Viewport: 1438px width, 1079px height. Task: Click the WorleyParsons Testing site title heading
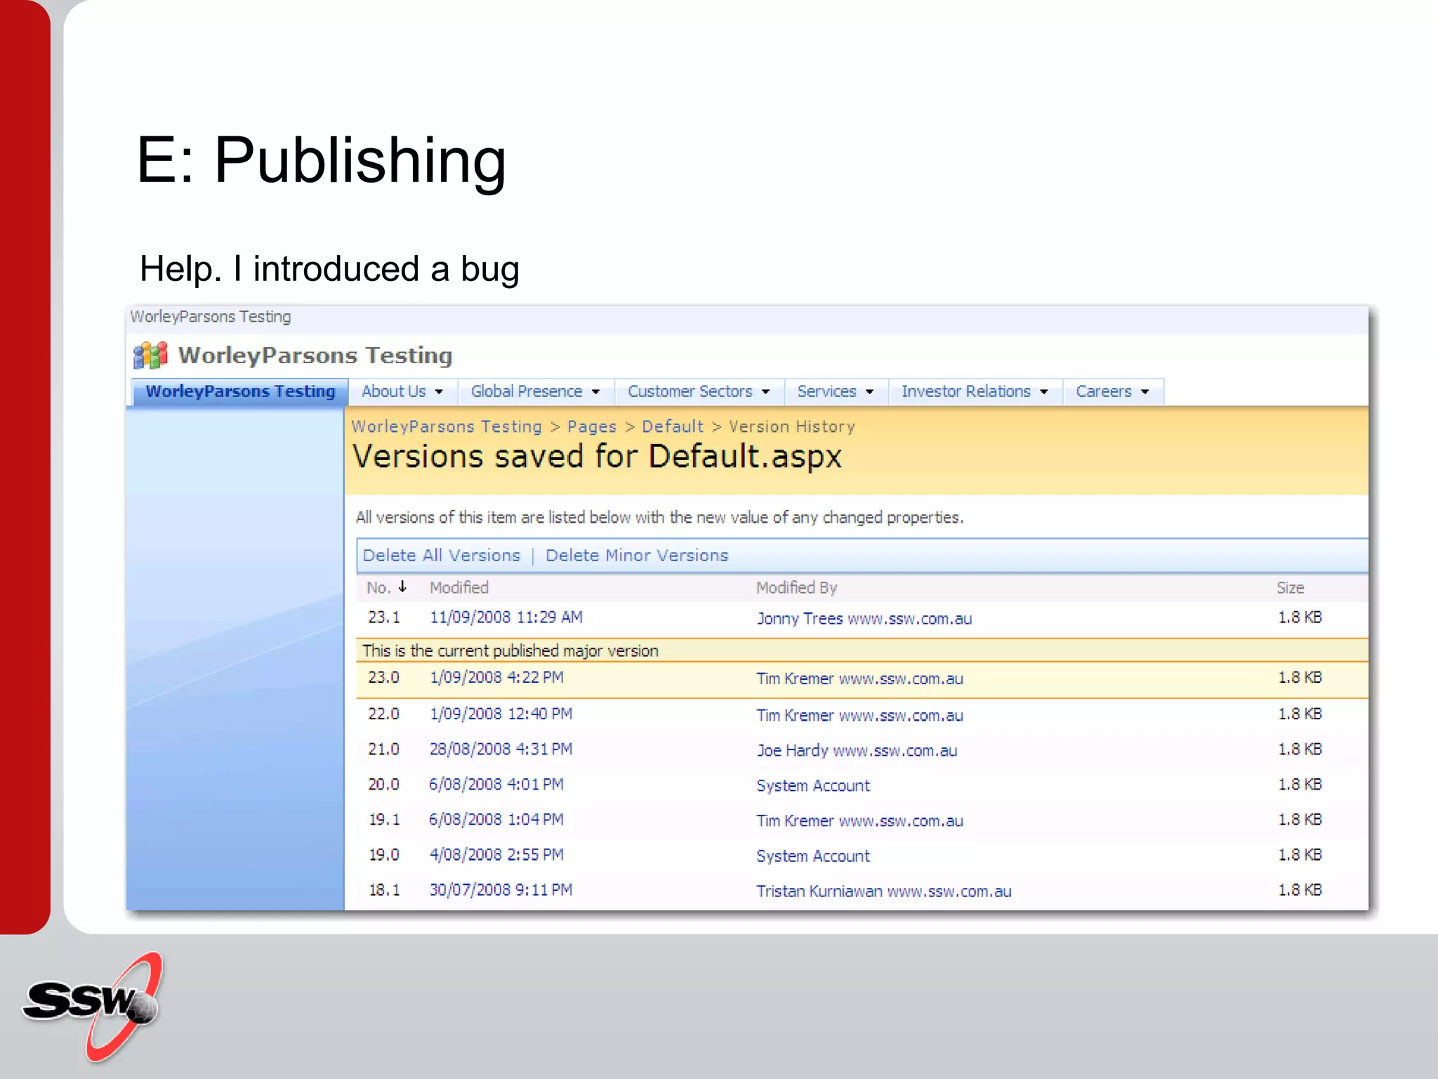pyautogui.click(x=315, y=355)
